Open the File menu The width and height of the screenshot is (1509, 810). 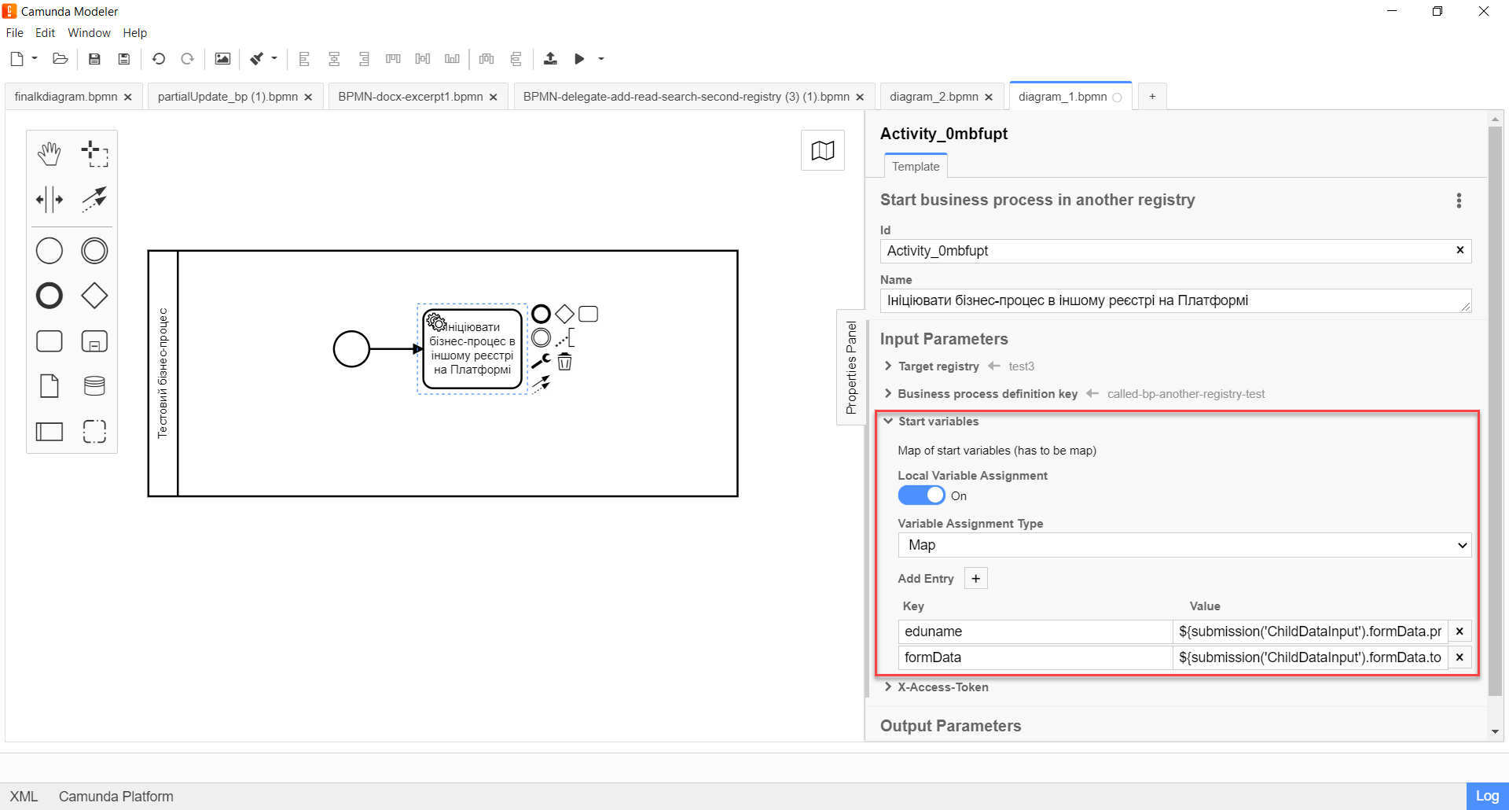coord(15,33)
